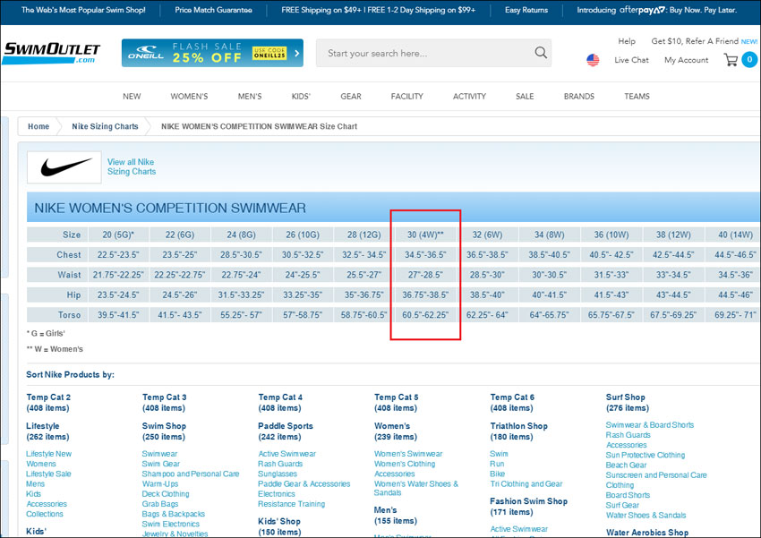Click torso value 60.5"-62.25"

(x=425, y=315)
